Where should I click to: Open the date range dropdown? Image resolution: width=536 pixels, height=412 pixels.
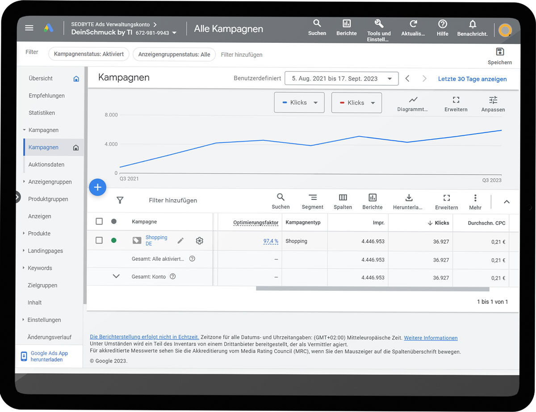point(341,78)
